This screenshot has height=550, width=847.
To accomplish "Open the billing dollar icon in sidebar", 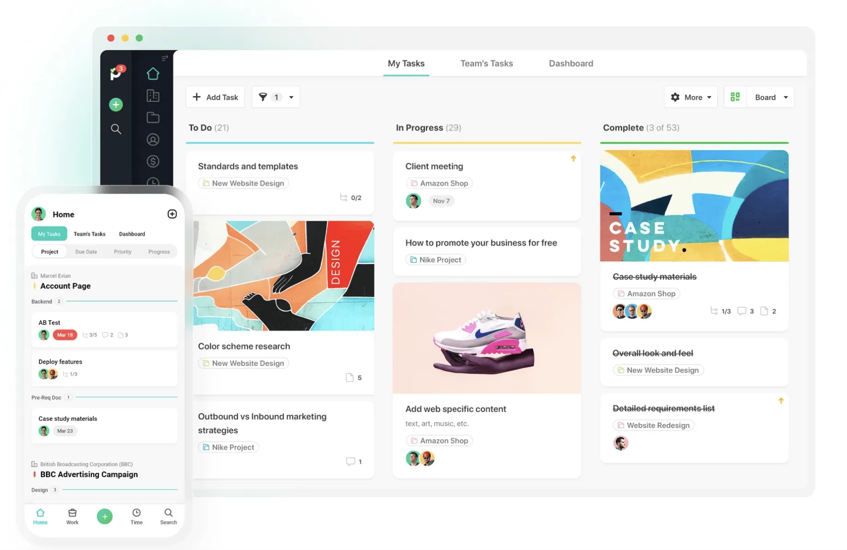I will (x=153, y=161).
